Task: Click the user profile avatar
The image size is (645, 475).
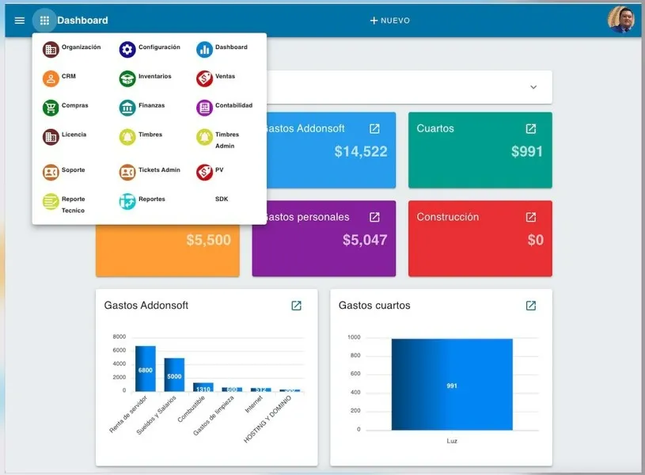Action: coord(622,19)
